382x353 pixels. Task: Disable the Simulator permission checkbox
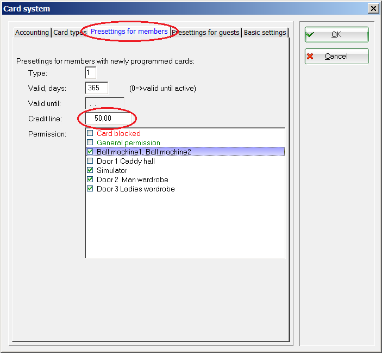click(x=90, y=170)
